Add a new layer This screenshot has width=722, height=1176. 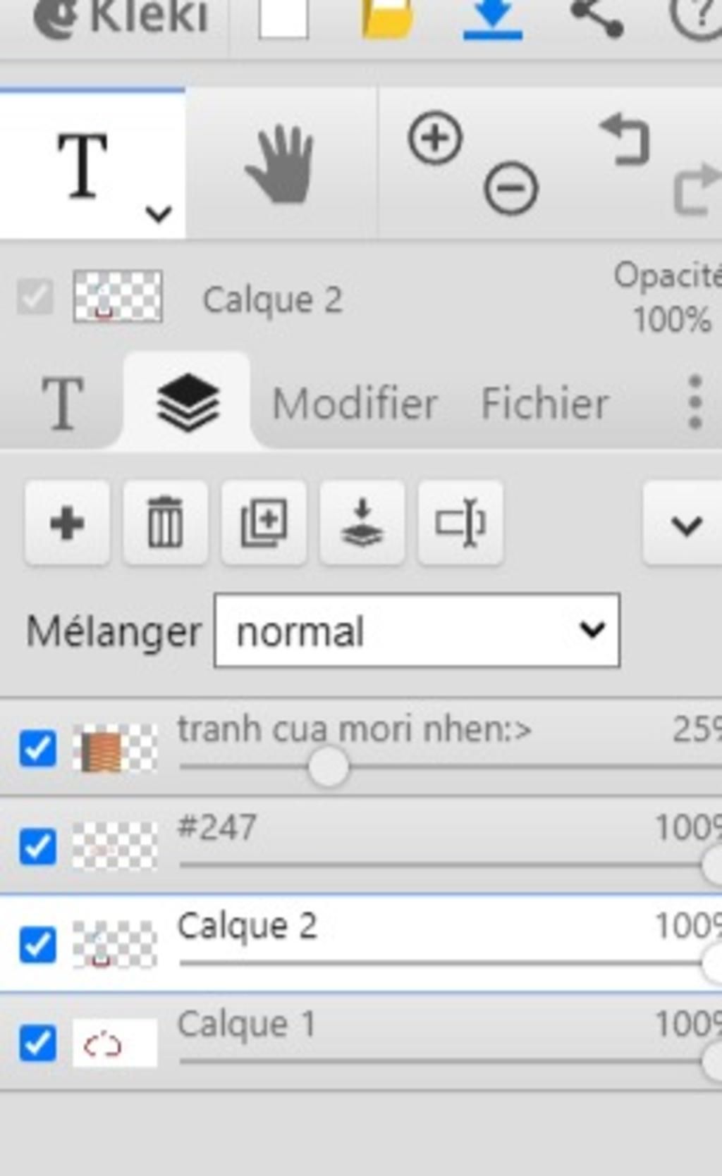point(67,524)
